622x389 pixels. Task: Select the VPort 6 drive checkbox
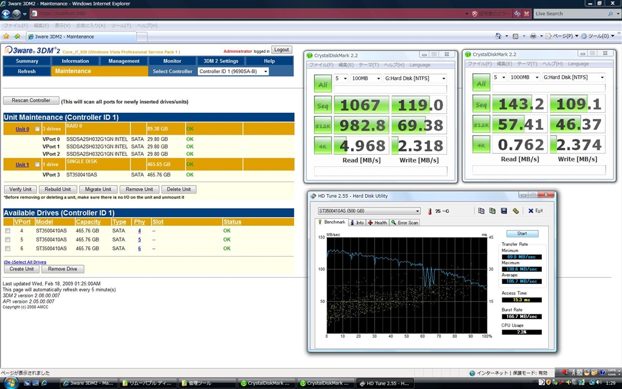8,248
